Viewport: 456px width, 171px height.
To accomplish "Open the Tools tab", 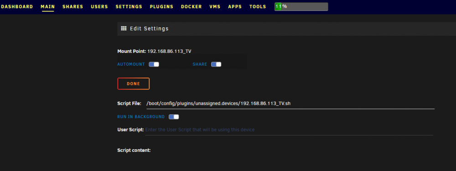I will click(x=258, y=7).
